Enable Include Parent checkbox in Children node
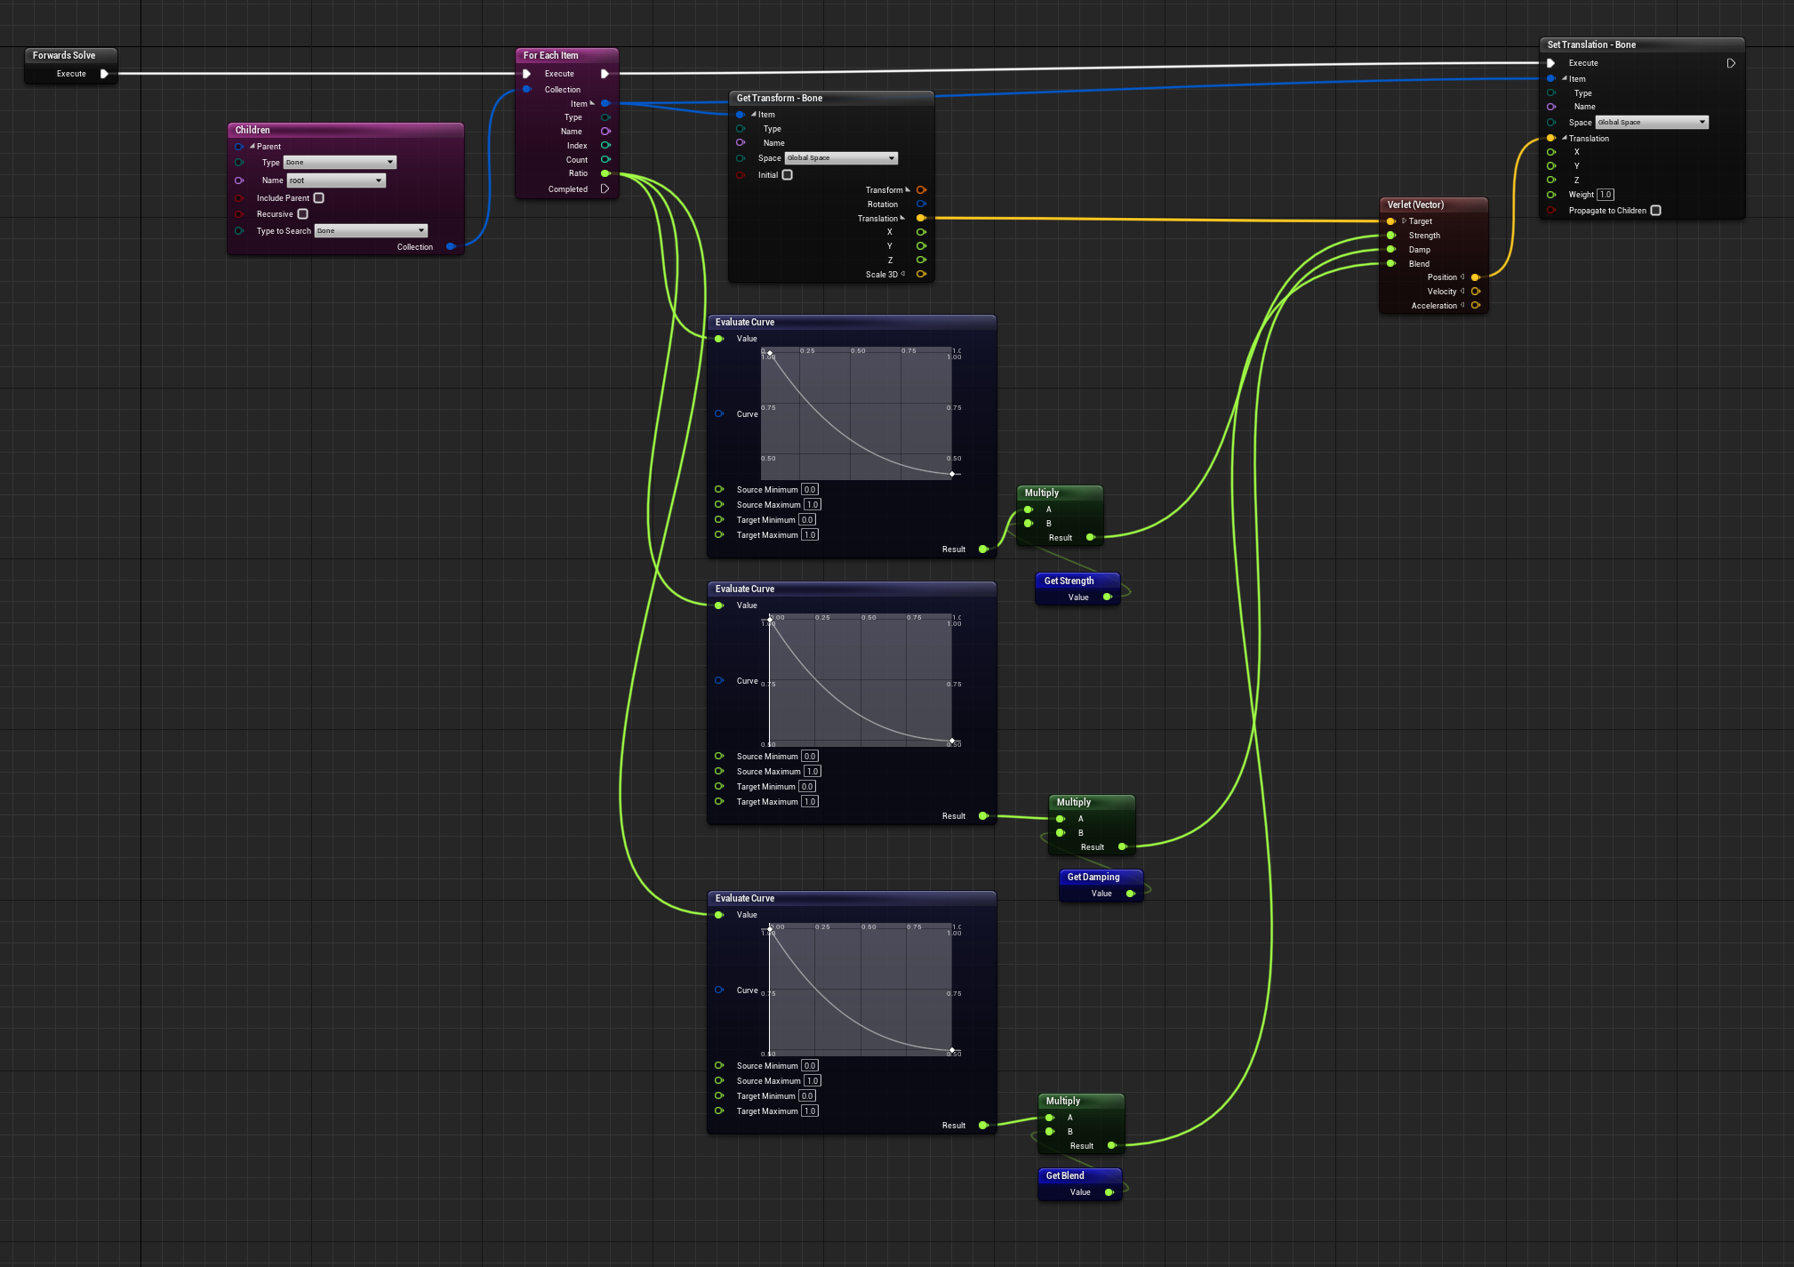The height and width of the screenshot is (1267, 1794). click(318, 197)
